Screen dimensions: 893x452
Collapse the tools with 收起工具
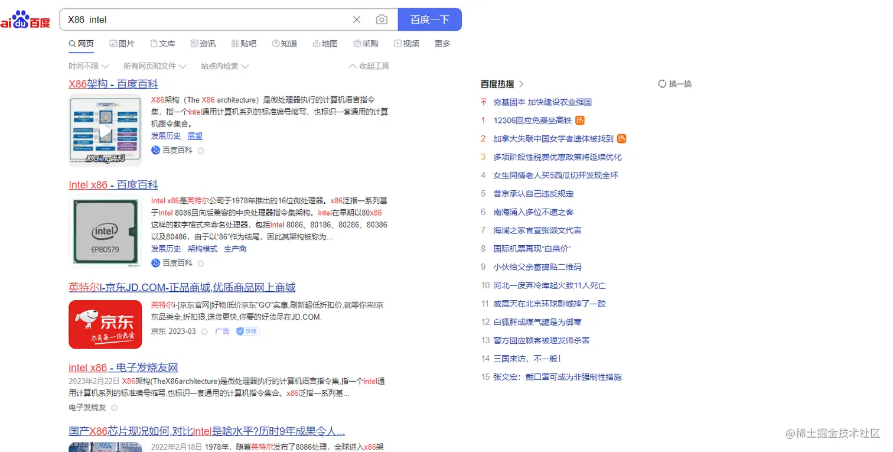pyautogui.click(x=368, y=66)
